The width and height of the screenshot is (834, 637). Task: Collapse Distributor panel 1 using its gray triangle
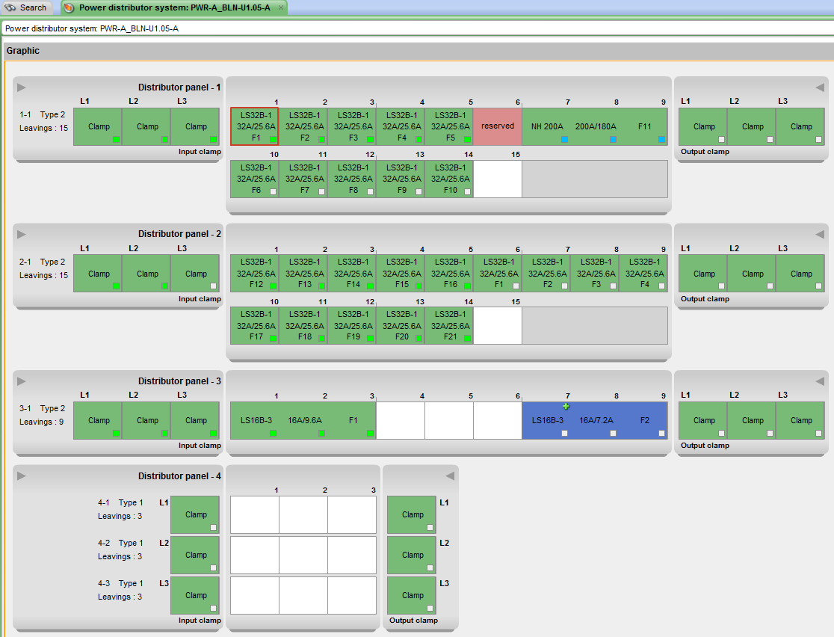point(20,86)
